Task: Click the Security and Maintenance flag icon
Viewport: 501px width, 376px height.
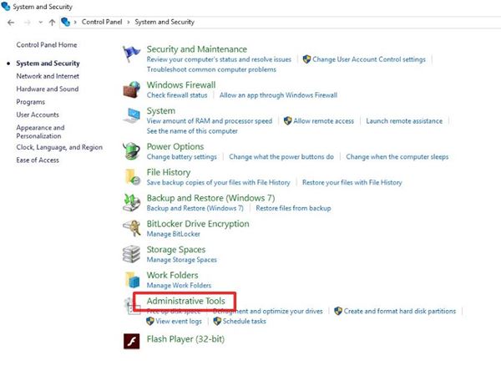Action: [x=131, y=53]
